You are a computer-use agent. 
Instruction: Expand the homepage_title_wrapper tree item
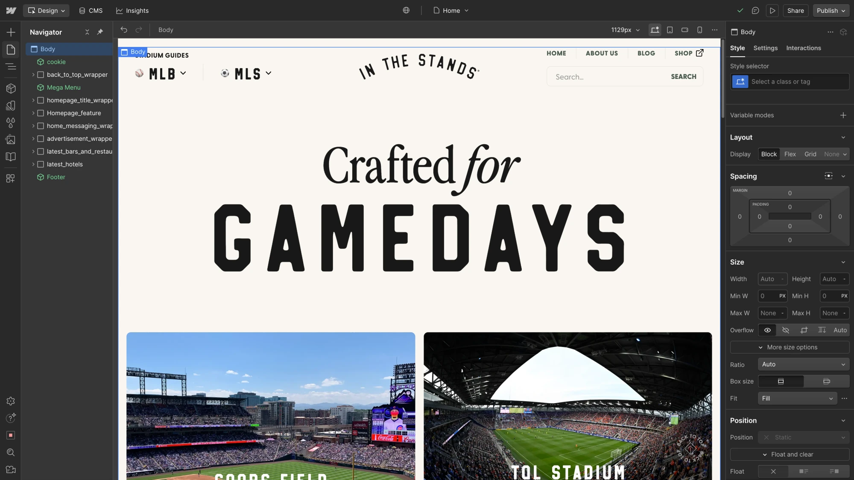[33, 100]
